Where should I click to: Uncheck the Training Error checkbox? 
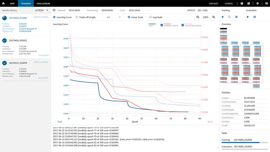point(162,25)
